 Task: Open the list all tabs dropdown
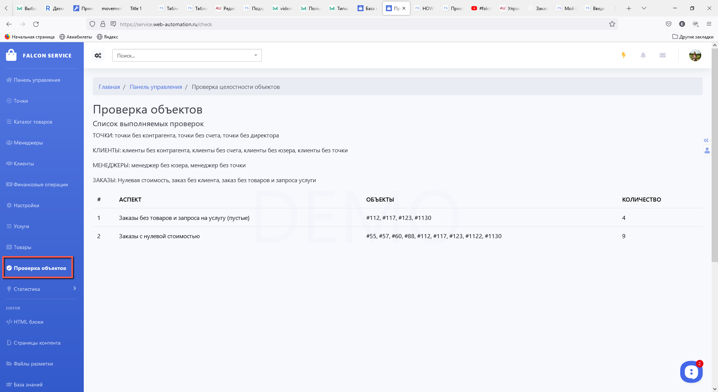(644, 8)
